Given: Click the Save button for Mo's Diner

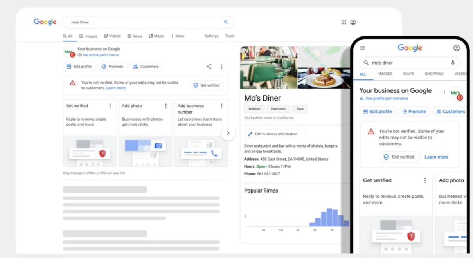Looking at the screenshot, I should pyautogui.click(x=300, y=109).
